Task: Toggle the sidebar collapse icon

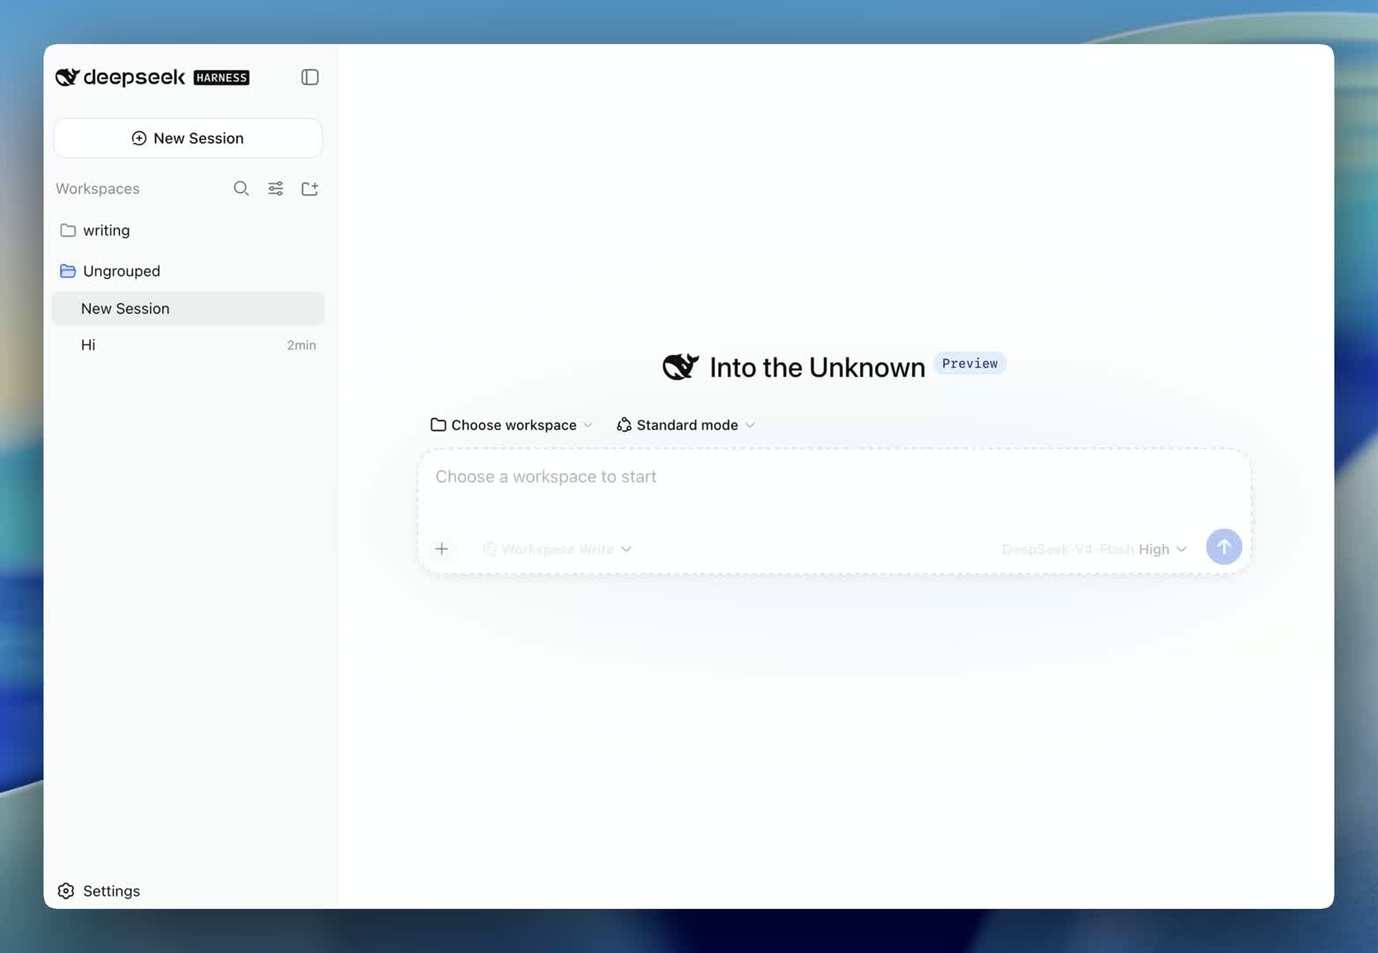Action: tap(310, 78)
